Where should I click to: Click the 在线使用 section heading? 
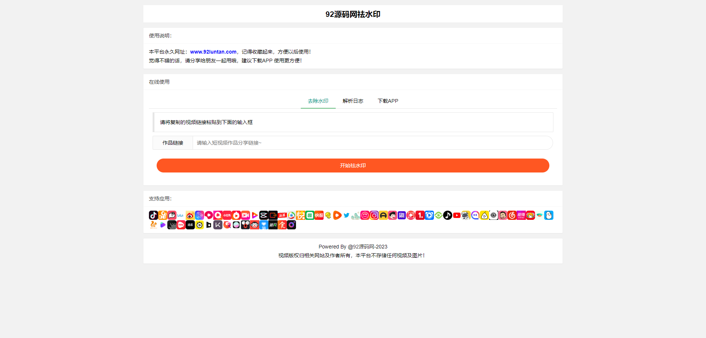(x=159, y=82)
